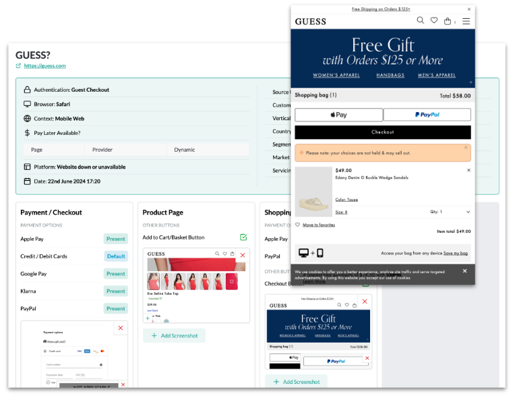The image size is (517, 398).
Task: Click the wedge sandals product image
Action: [313, 192]
